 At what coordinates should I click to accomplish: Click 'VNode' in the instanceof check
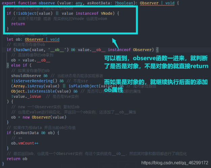107,13
